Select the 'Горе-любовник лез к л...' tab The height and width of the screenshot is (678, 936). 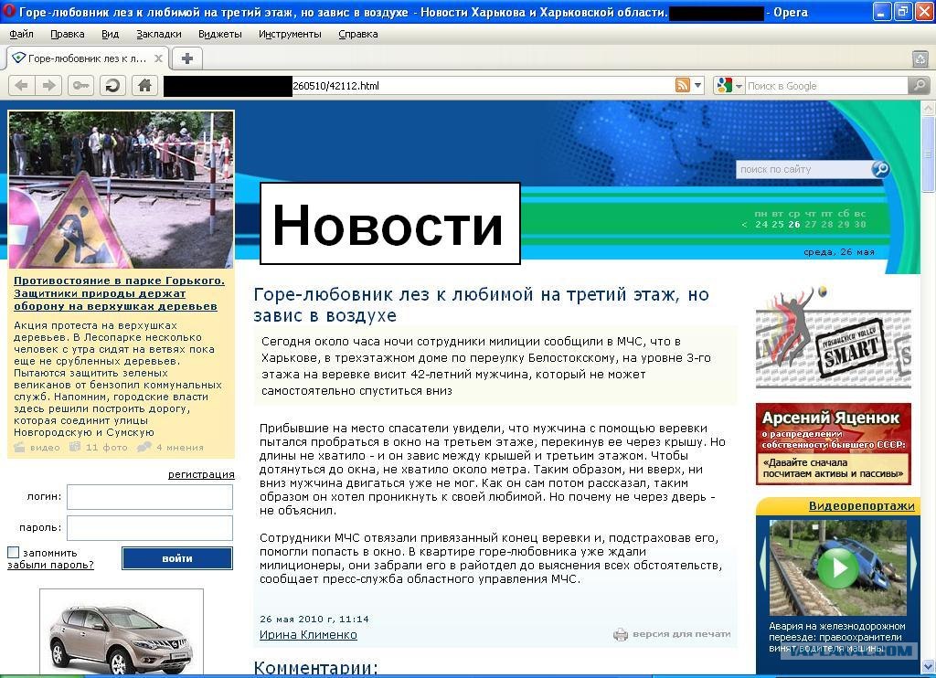(x=88, y=58)
